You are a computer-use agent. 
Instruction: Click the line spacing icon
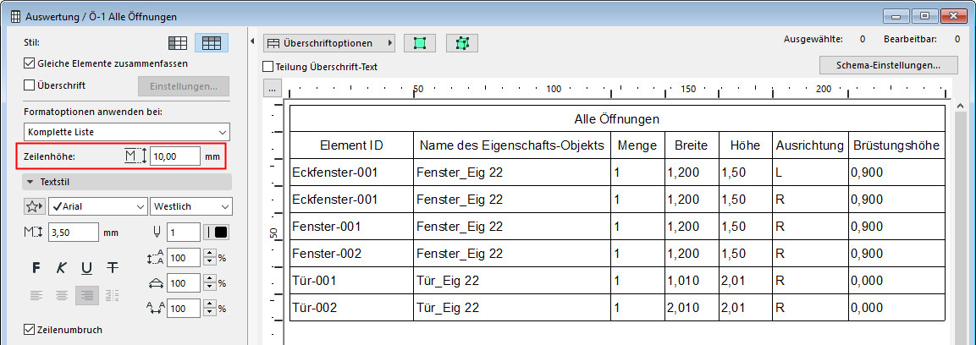pos(156,257)
